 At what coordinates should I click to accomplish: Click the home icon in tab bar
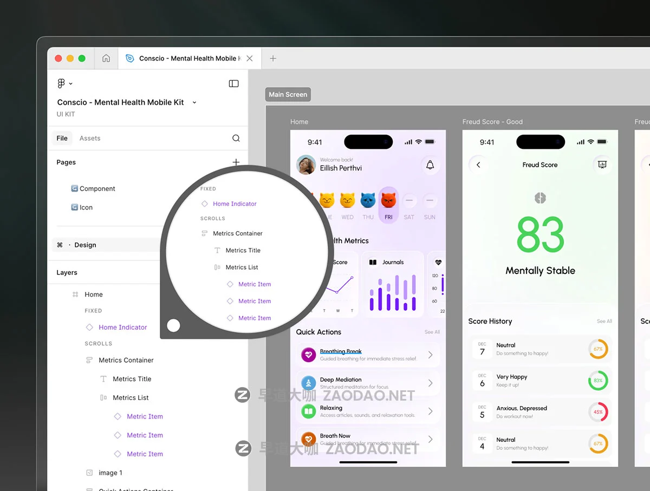[x=106, y=58]
